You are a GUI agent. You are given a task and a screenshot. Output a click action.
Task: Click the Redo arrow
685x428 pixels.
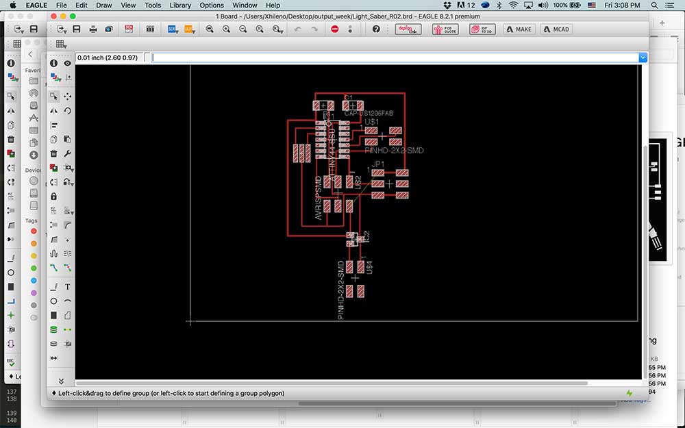click(x=314, y=29)
